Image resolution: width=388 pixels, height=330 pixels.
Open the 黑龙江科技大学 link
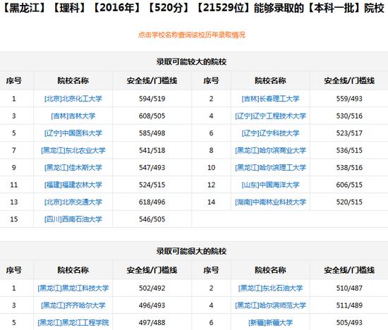point(73,288)
